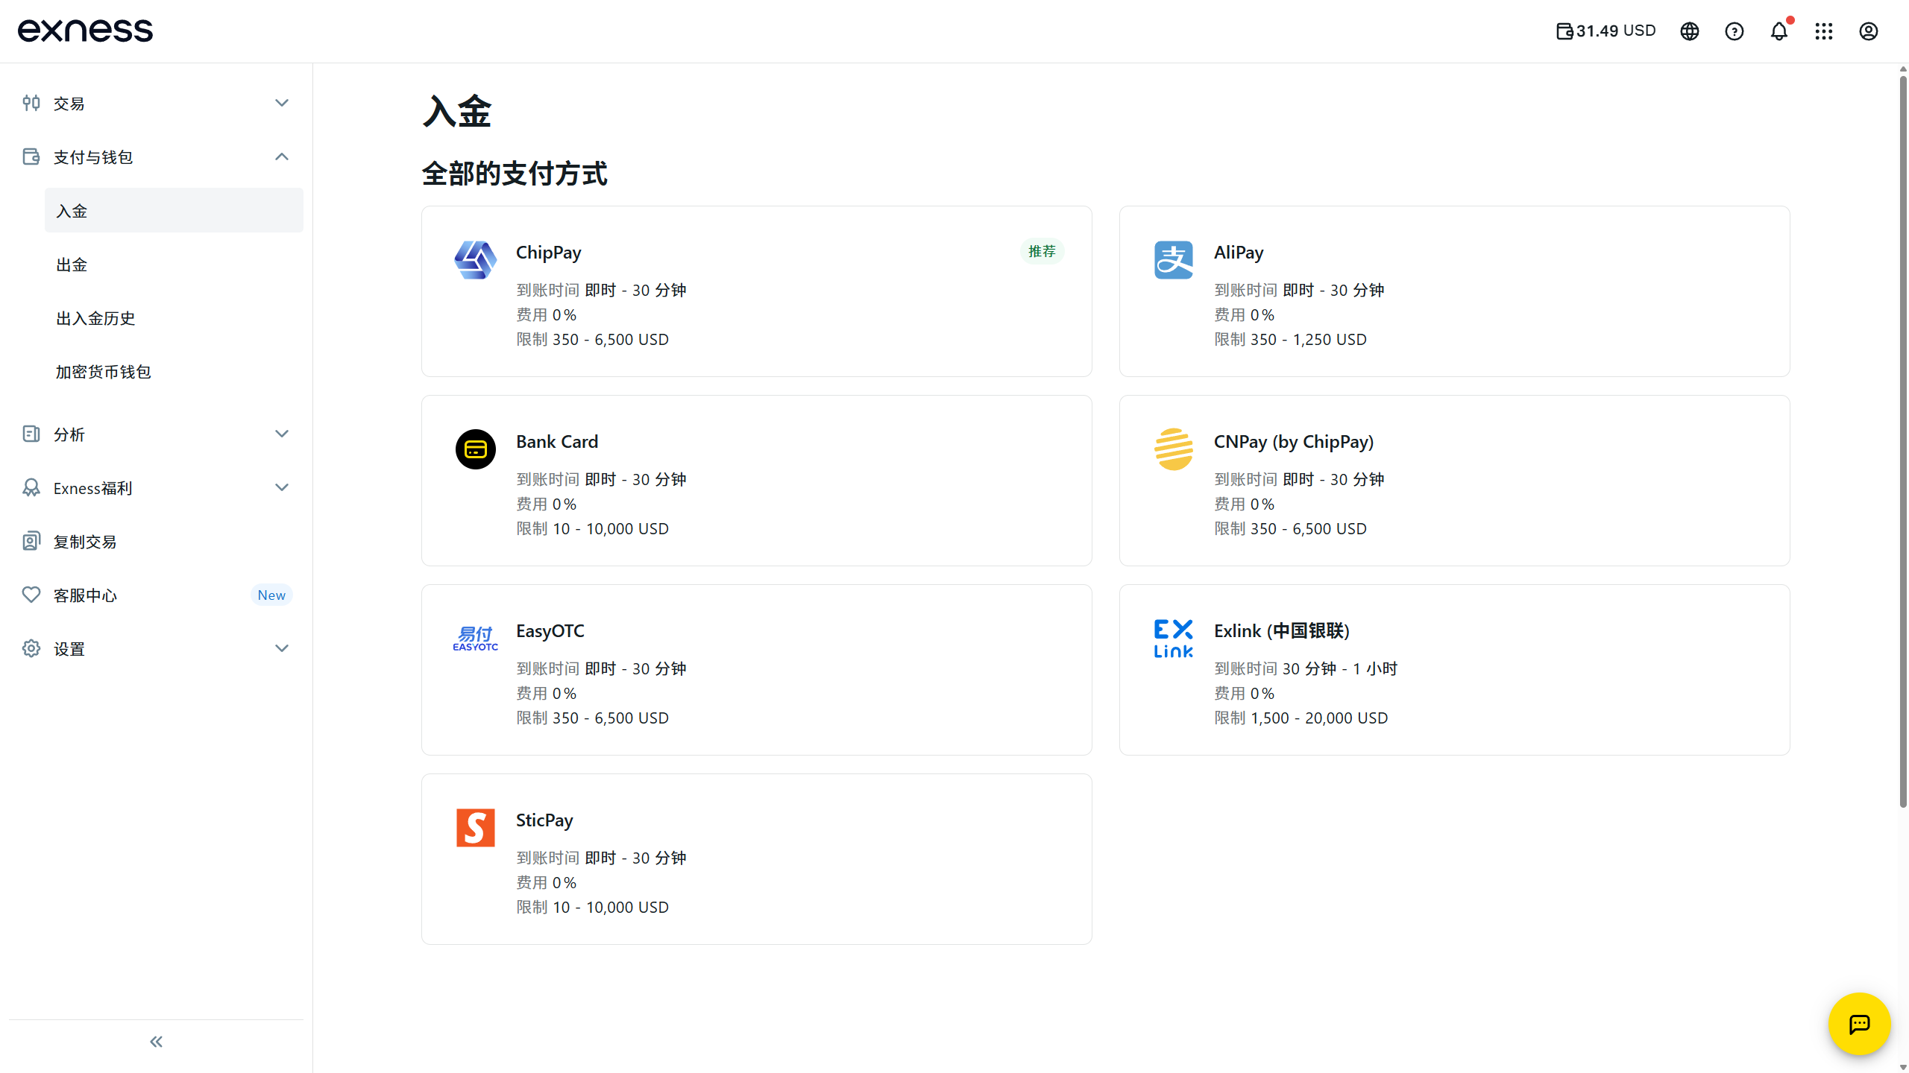This screenshot has height=1073, width=1909.
Task: Click the 复制交易 copy trading icon
Action: (x=31, y=541)
